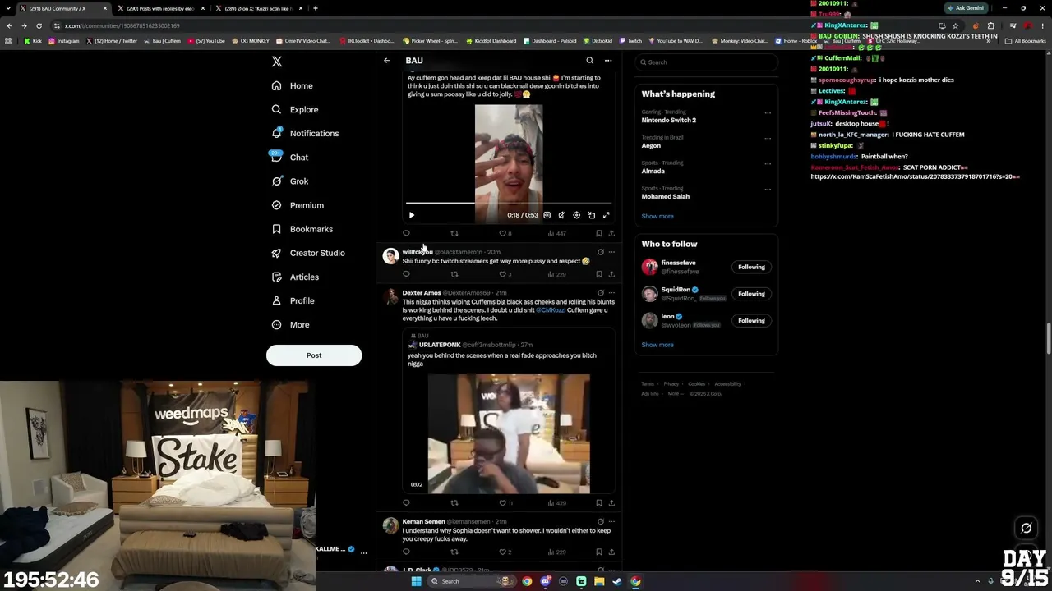The image size is (1052, 591).
Task: Share willfckyou's post
Action: (611, 274)
